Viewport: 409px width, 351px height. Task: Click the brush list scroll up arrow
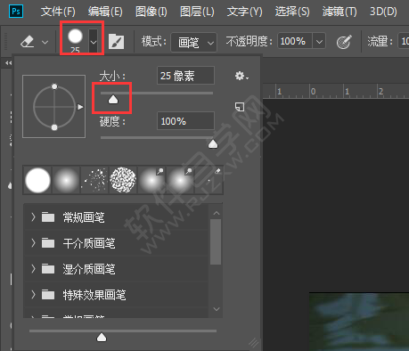[x=217, y=213]
